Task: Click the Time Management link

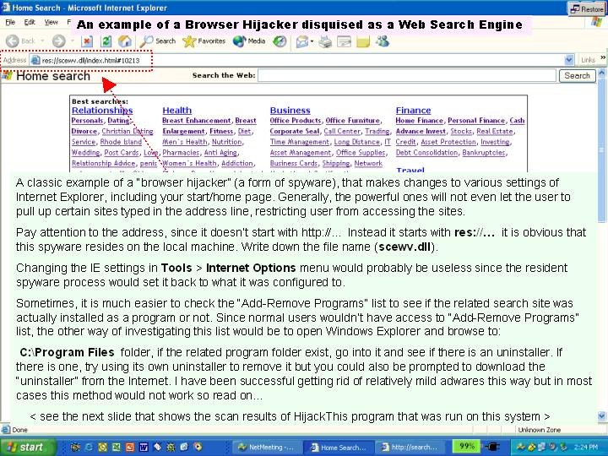Action: (300, 142)
